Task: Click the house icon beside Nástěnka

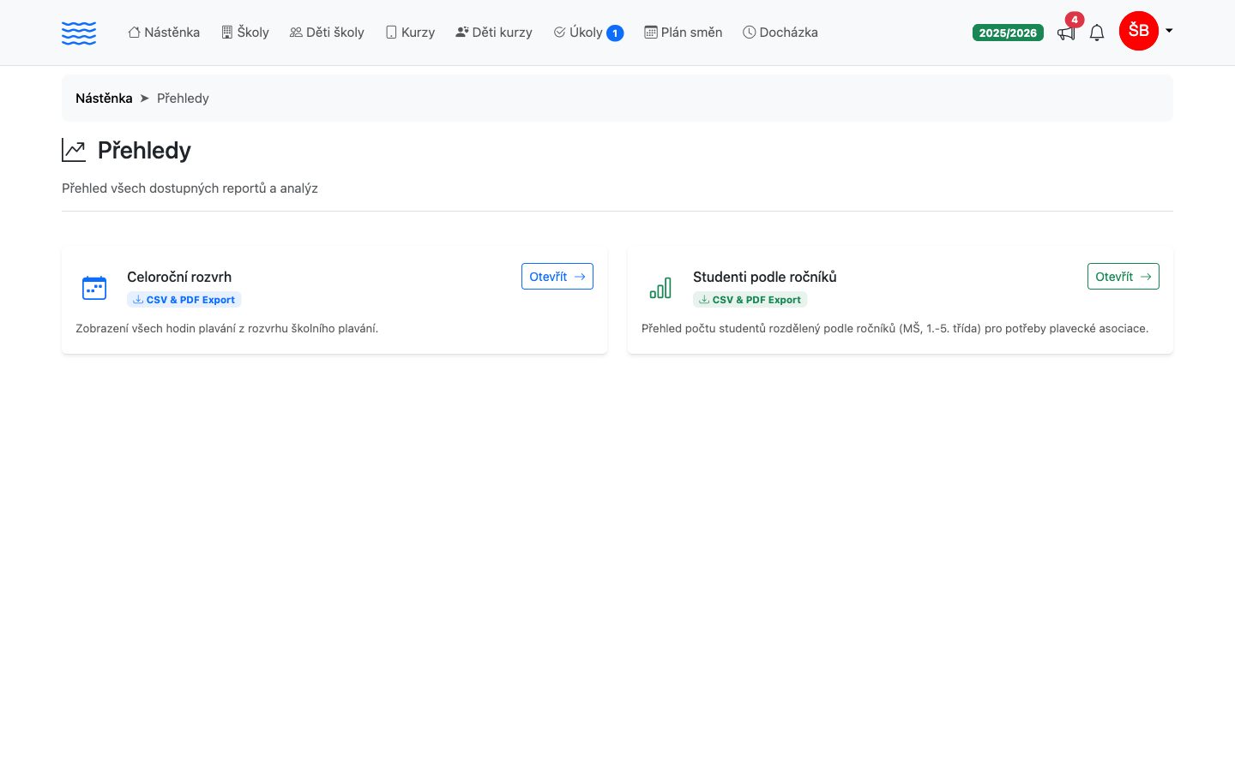Action: point(135,33)
